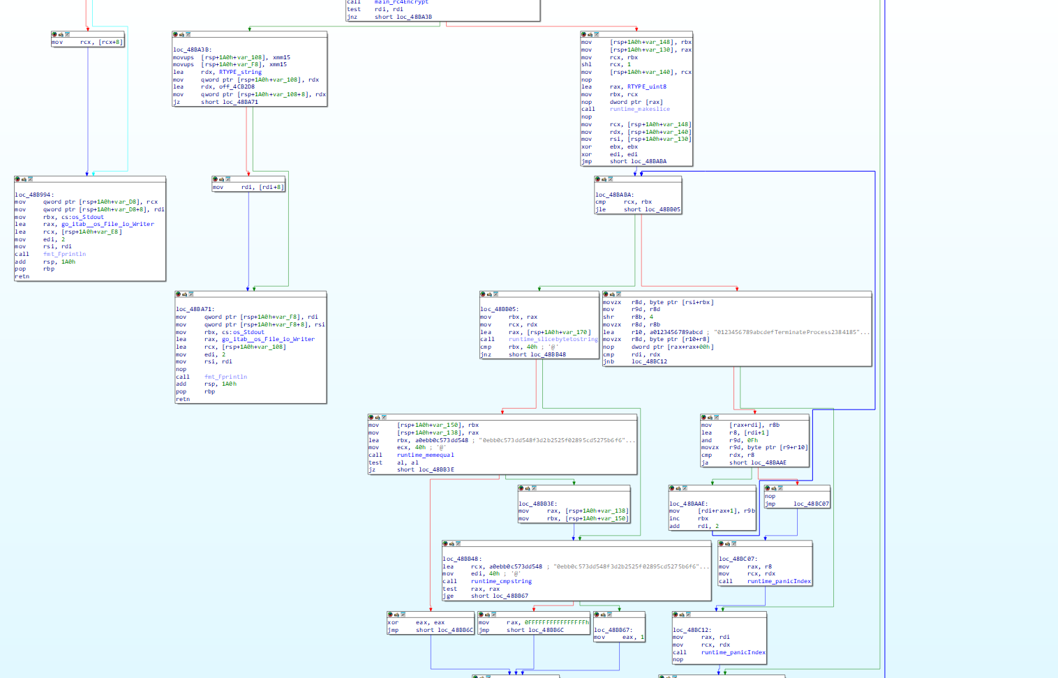Viewport: 1058px width, 678px height.
Task: Select fmt_Fprintln in loc_48B994 block
Action: [64, 254]
